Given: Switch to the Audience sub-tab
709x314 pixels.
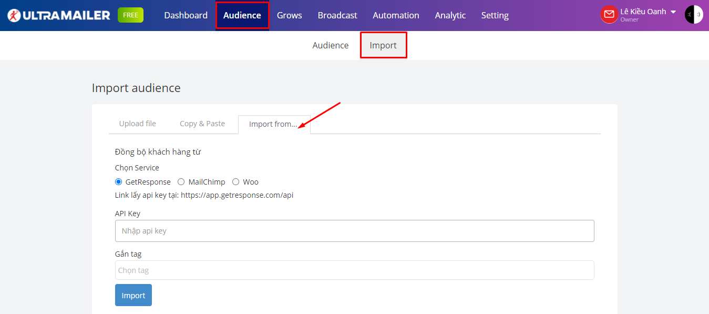Looking at the screenshot, I should 331,45.
